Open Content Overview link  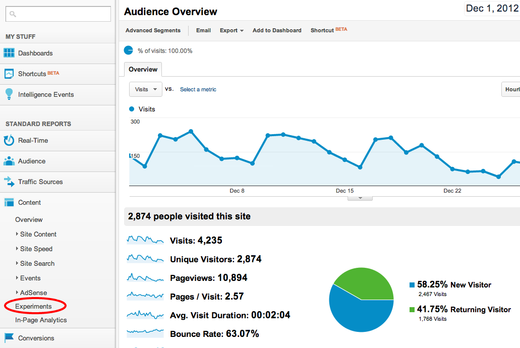(x=29, y=219)
